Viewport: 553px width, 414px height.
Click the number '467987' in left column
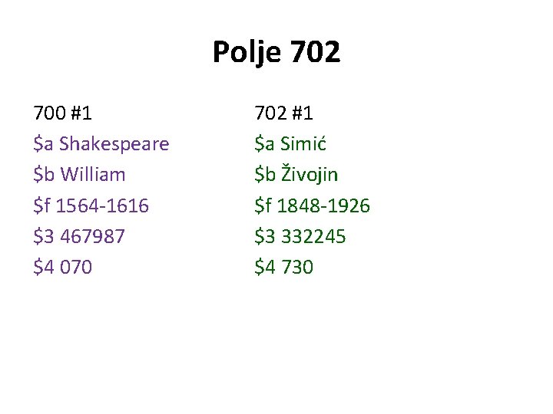92,236
